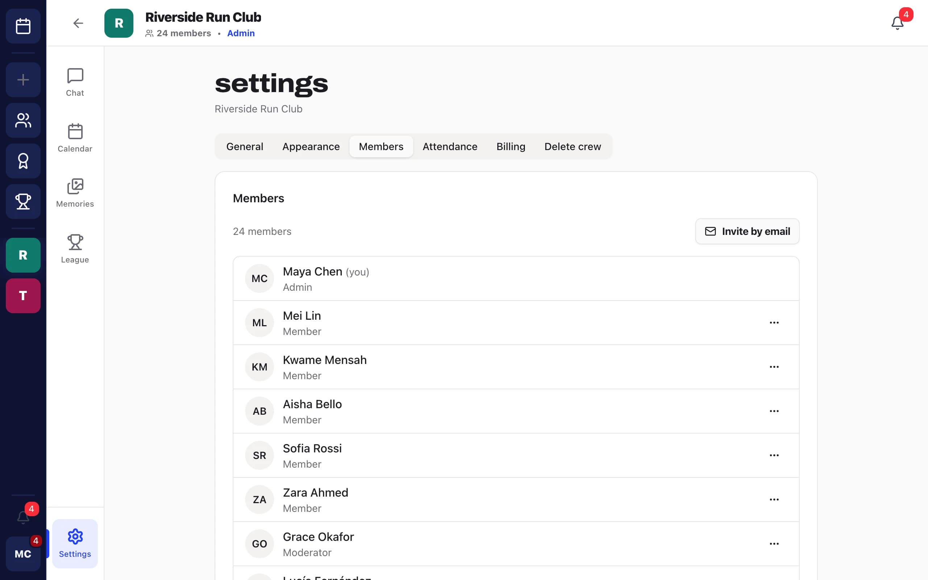Open options menu for Grace Okafor
The width and height of the screenshot is (928, 580).
coord(774,543)
